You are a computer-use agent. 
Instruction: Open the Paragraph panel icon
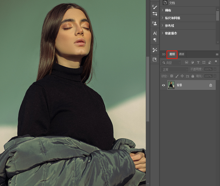(x=155, y=40)
